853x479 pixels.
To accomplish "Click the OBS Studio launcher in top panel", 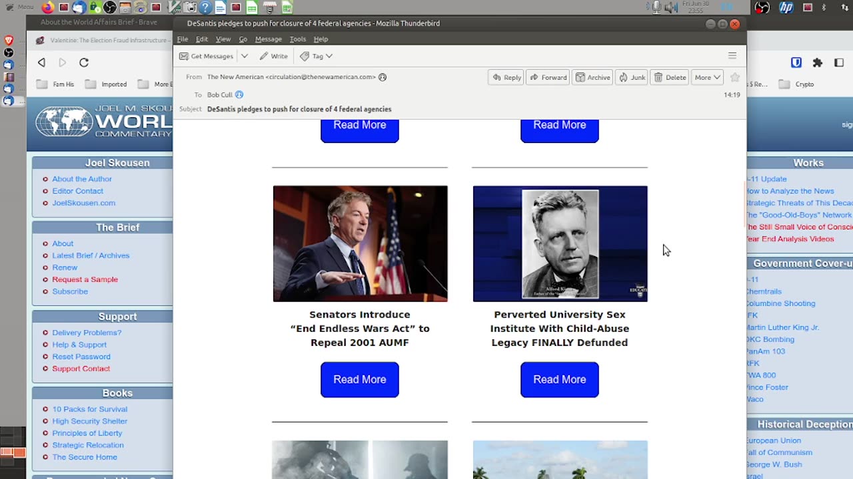I will (109, 7).
